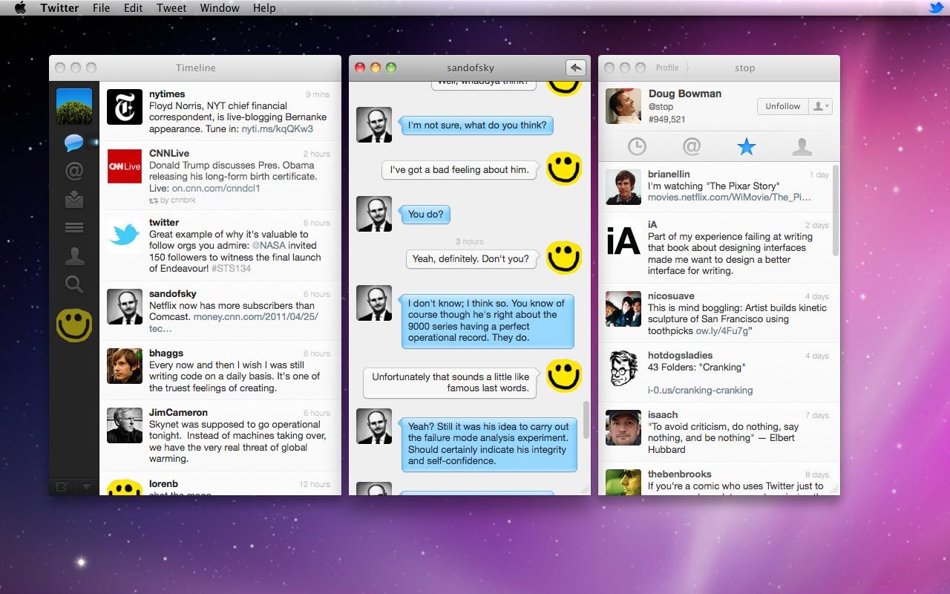Switch to Doug Bowman's favorites star tab
Viewport: 950px width, 594px height.
747,146
